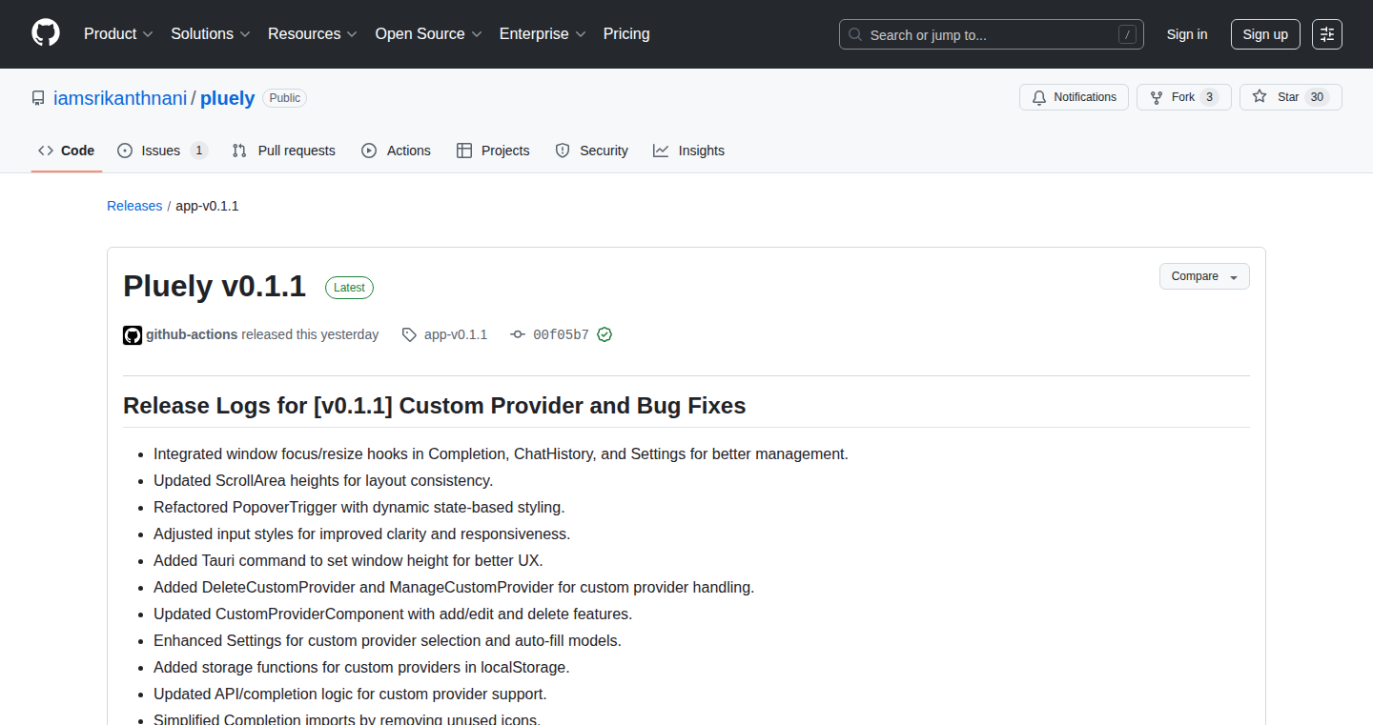Image resolution: width=1373 pixels, height=725 pixels.
Task: Expand the Resources menu
Action: tap(313, 33)
